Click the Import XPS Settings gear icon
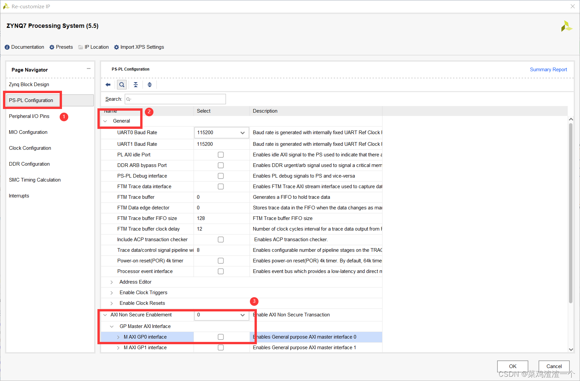Screen dimensions: 580x381 click(116, 47)
